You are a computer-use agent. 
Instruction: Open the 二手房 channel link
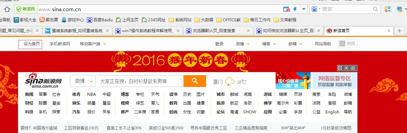[140, 112]
